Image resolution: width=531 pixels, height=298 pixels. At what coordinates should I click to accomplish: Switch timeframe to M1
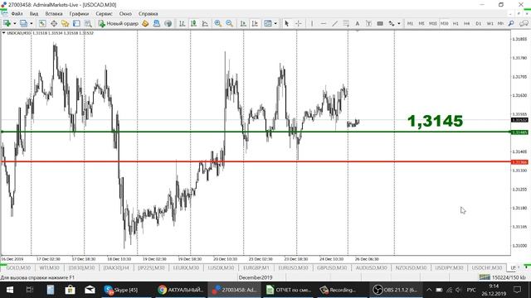point(410,23)
